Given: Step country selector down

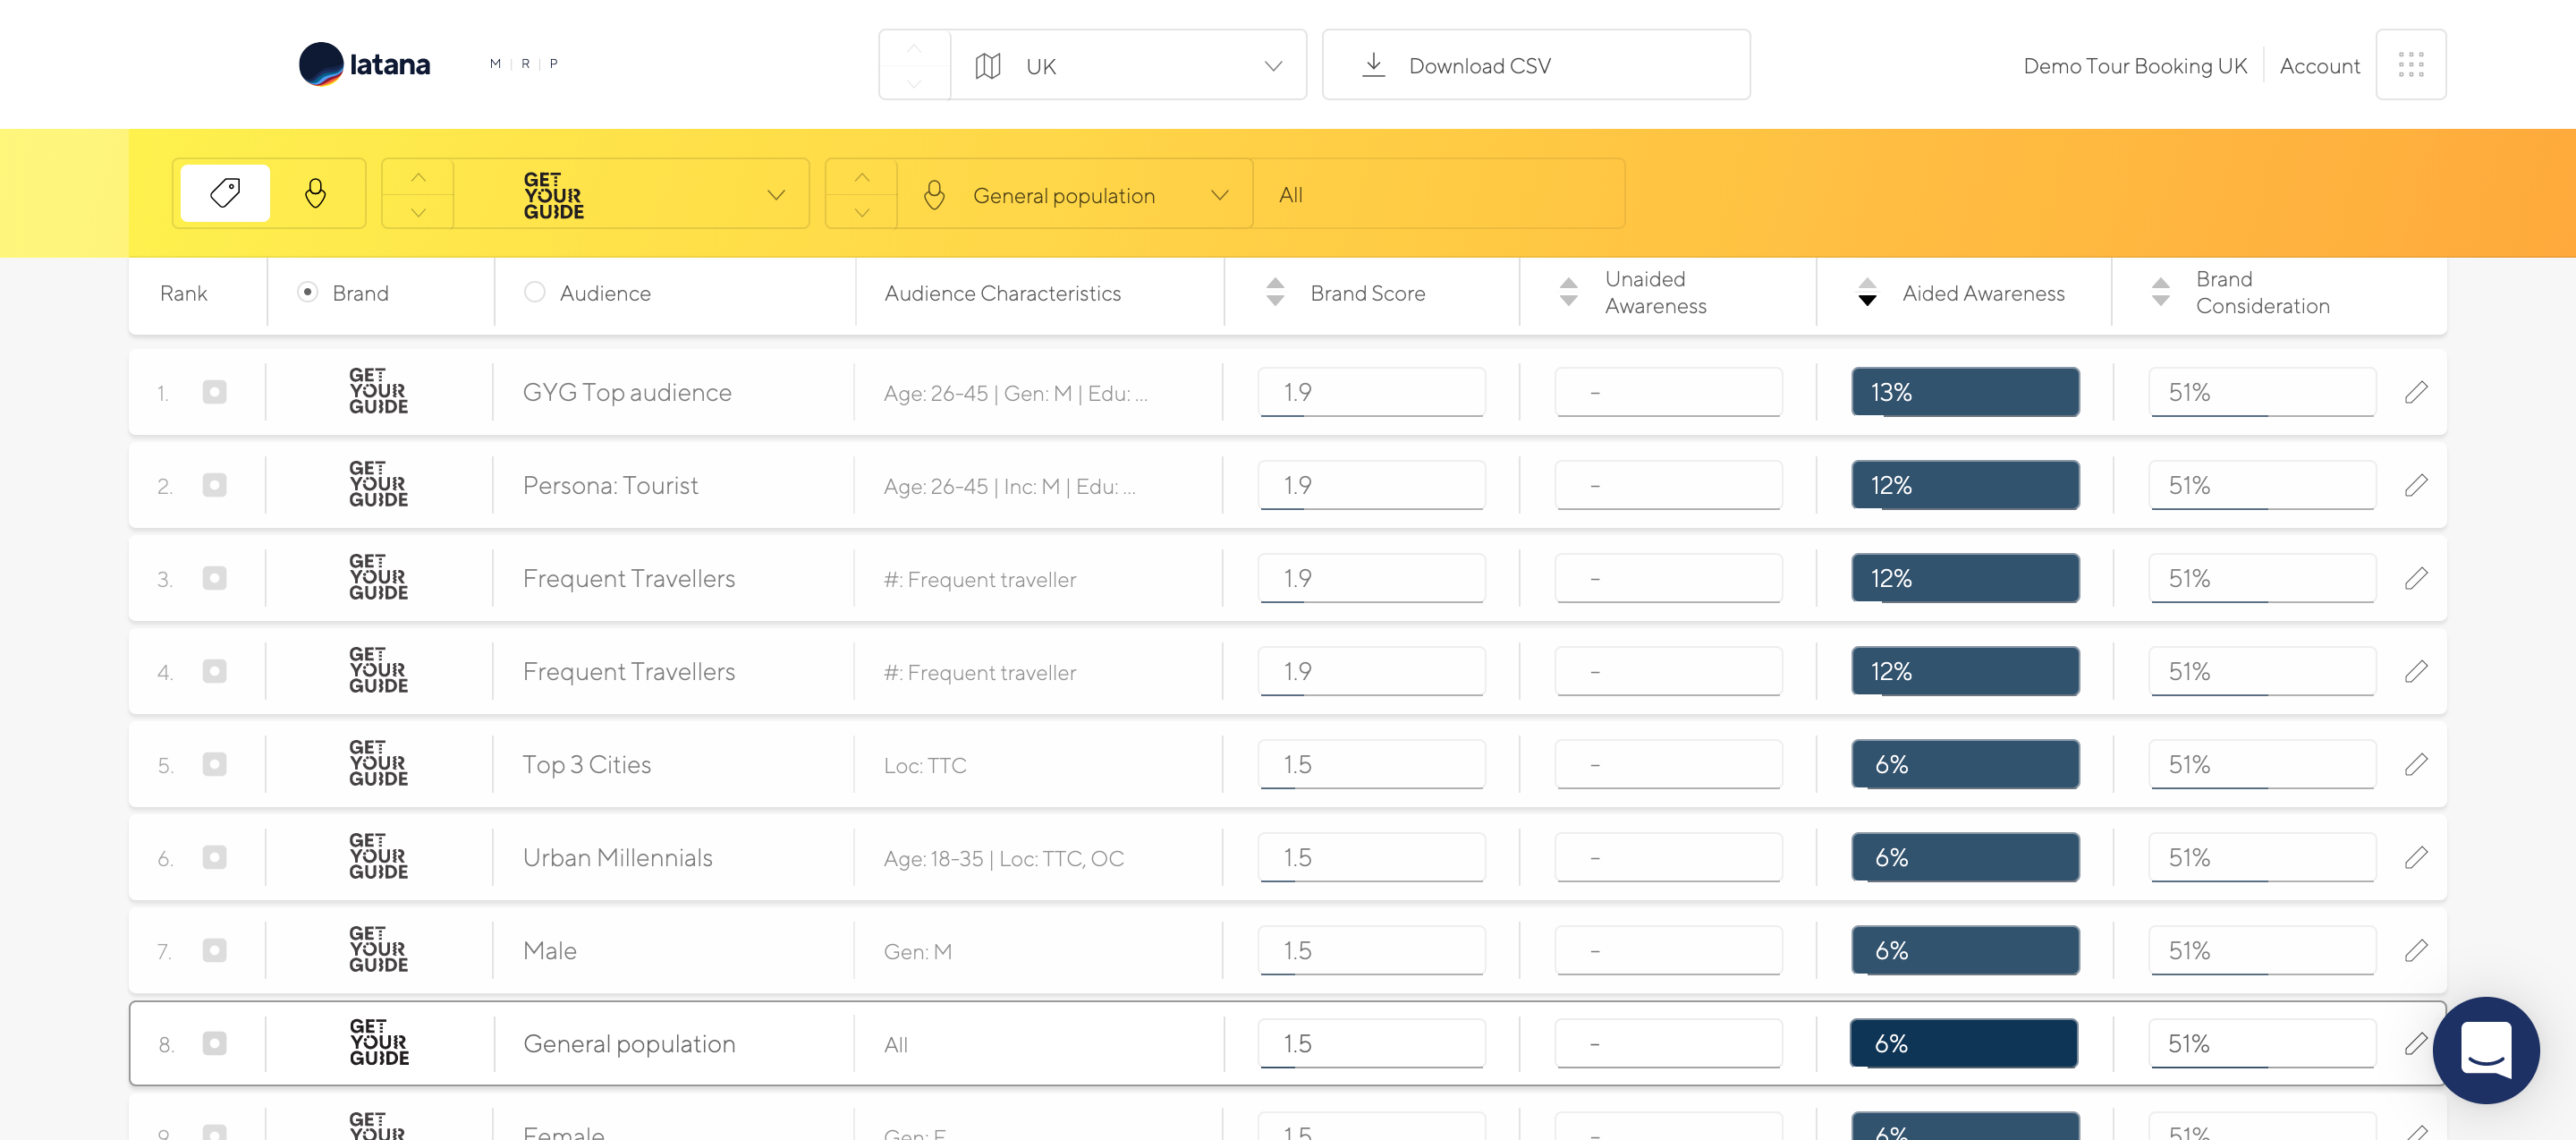Looking at the screenshot, I should coord(914,83).
